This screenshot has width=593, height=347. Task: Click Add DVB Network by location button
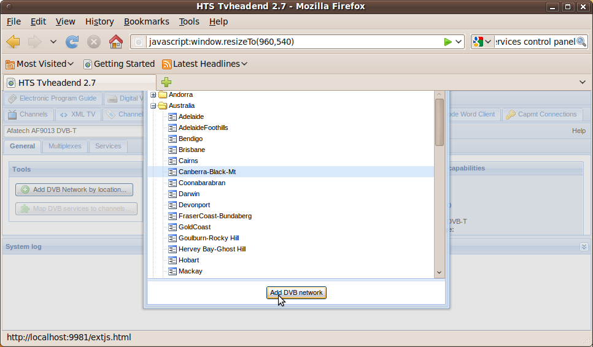click(74, 189)
